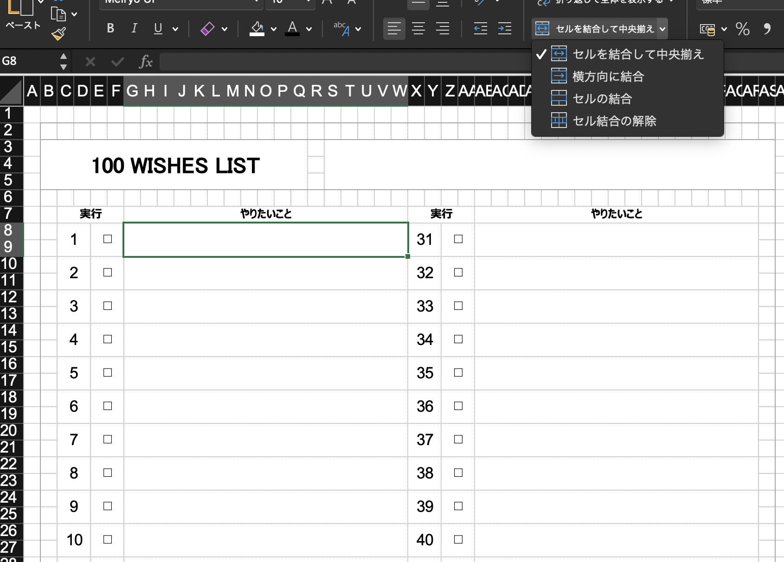This screenshot has height=562, width=784.
Task: Check the box for wish number 1
Action: [x=108, y=239]
